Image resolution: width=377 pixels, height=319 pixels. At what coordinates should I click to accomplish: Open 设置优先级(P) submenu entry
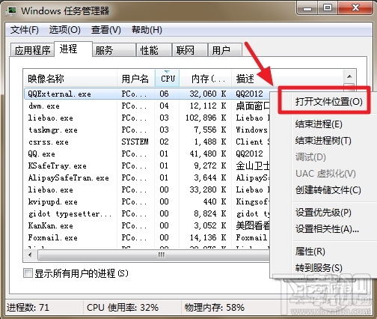(x=323, y=213)
